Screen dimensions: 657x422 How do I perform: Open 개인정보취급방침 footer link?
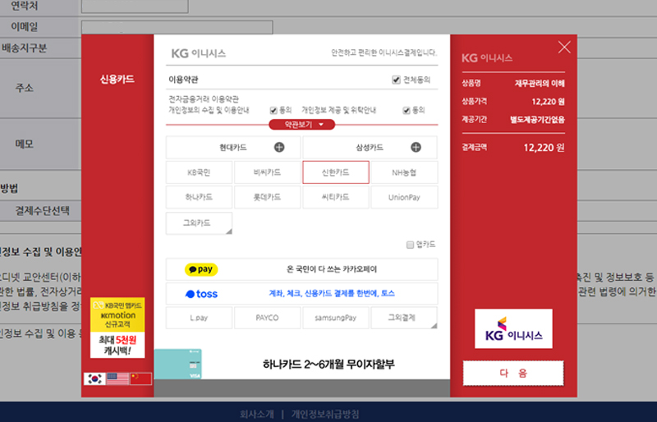tap(325, 414)
